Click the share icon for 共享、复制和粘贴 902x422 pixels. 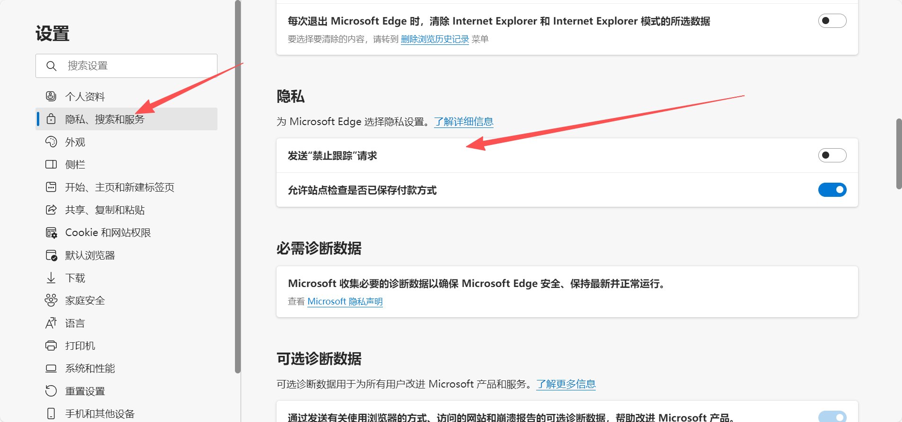(x=51, y=210)
